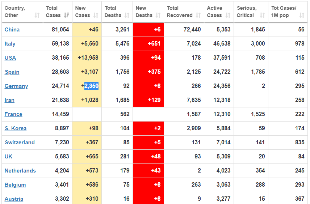Viewport: 310px width, 204px height.
Task: Open the Spain country page
Action: coord(12,72)
